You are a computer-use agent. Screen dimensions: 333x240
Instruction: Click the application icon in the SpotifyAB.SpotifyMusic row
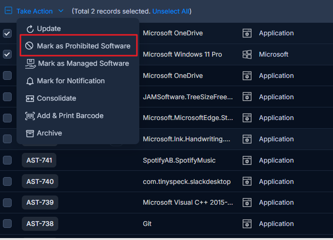pos(247,161)
